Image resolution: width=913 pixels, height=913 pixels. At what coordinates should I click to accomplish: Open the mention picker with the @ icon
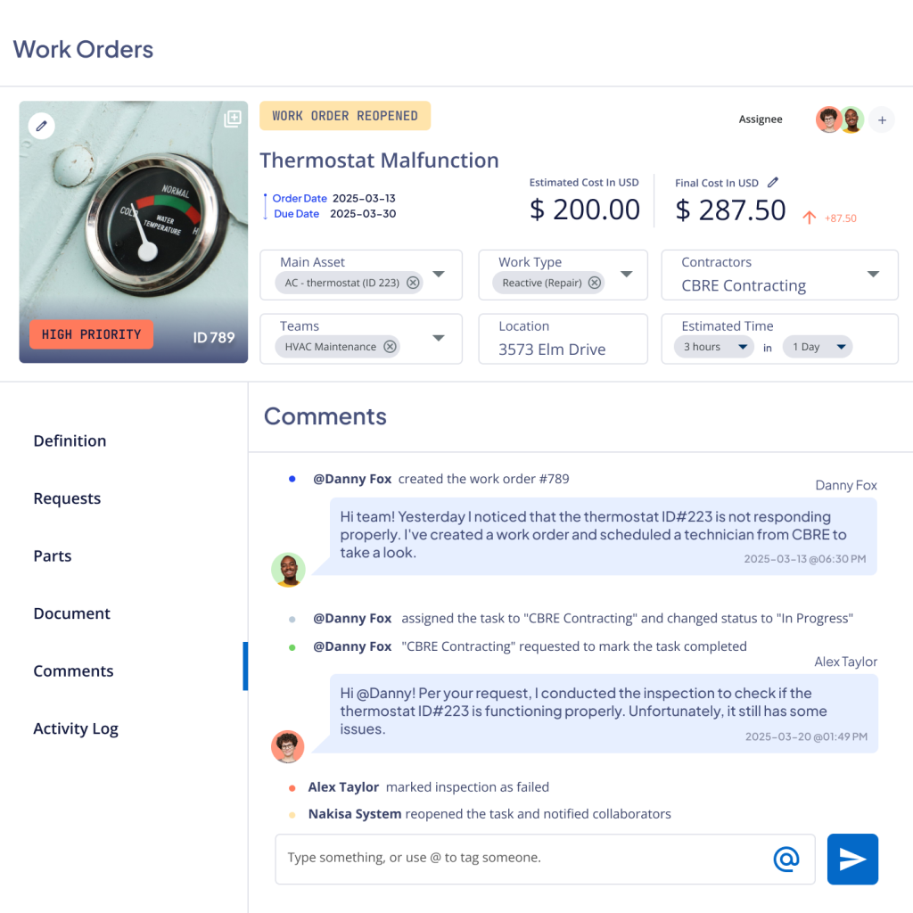point(785,858)
